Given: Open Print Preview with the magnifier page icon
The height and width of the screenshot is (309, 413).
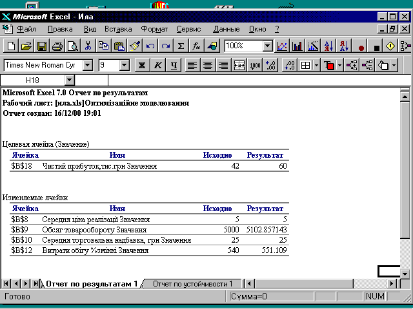Looking at the screenshot, I should [x=73, y=46].
